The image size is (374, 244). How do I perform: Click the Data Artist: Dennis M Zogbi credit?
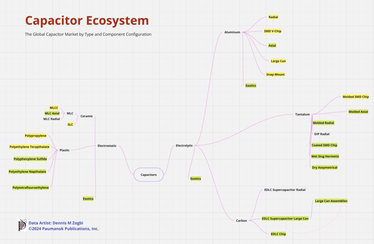(x=56, y=223)
